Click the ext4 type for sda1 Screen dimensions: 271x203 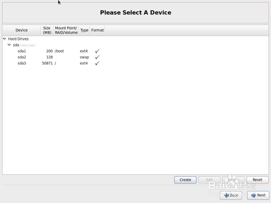[84, 51]
